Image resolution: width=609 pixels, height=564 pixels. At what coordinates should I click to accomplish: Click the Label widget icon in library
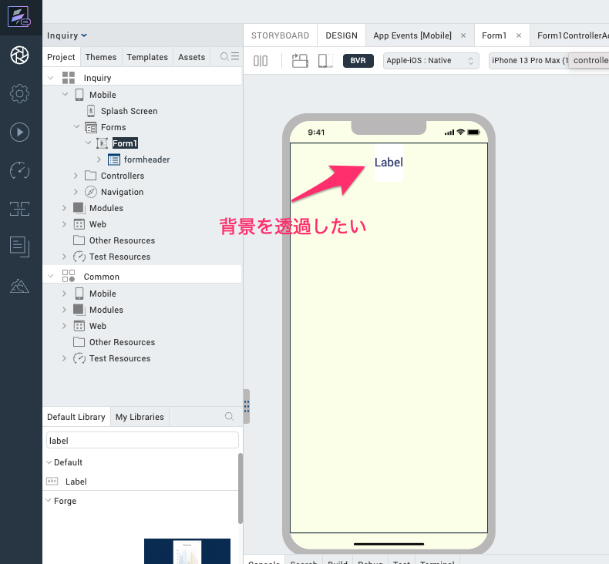[x=52, y=482]
